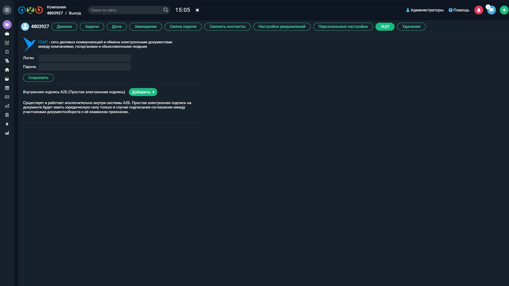The height and width of the screenshot is (286, 509).
Task: Click the СБИС link
Action: (x=43, y=42)
